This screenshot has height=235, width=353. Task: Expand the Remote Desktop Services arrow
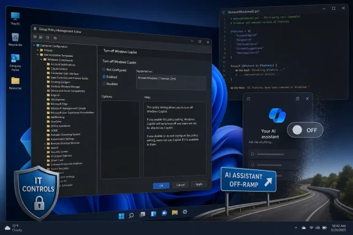coord(45,144)
